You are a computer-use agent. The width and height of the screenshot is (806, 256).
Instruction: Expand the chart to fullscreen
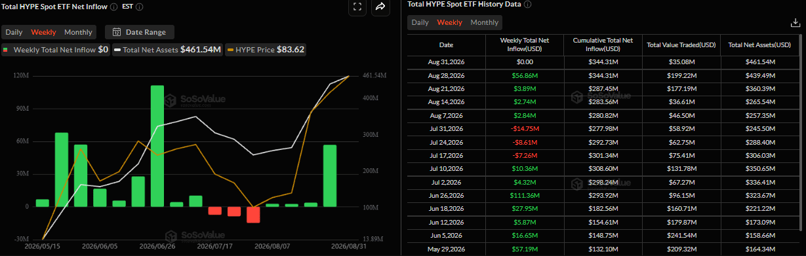[357, 7]
